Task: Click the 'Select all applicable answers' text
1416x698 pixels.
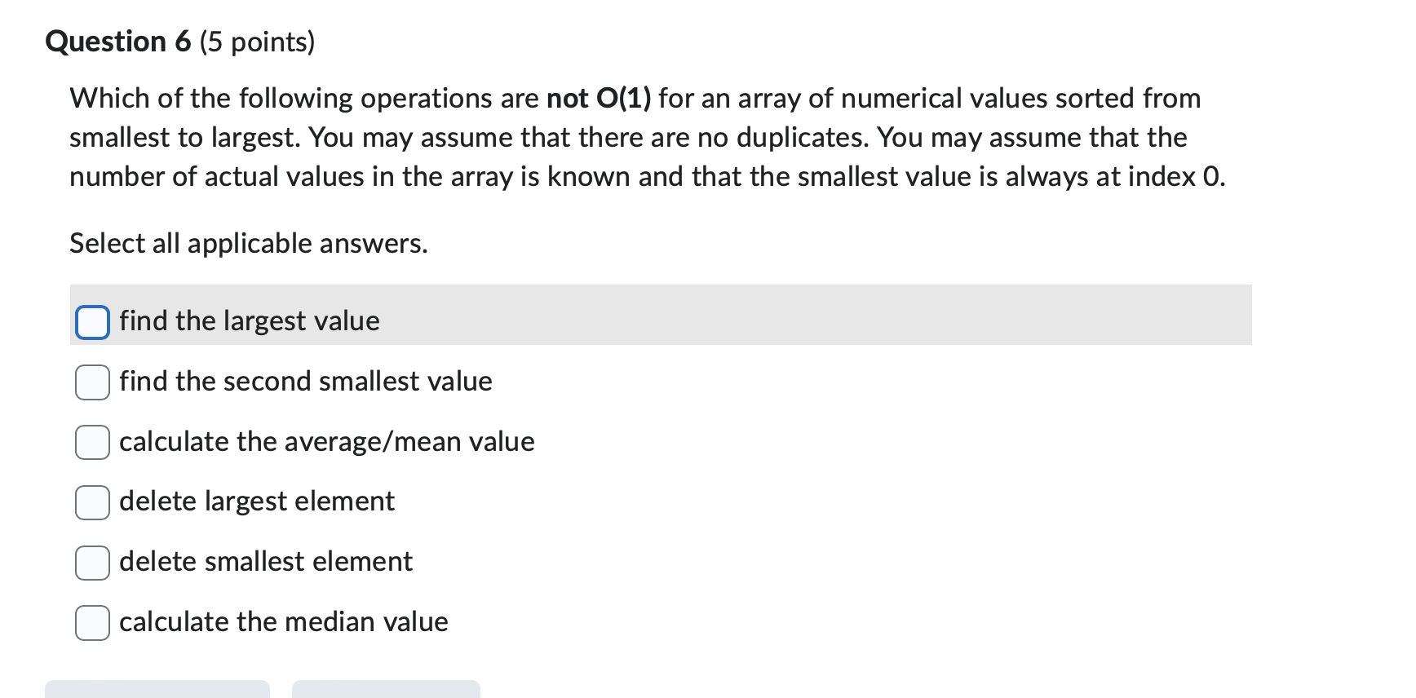Action: pos(248,242)
